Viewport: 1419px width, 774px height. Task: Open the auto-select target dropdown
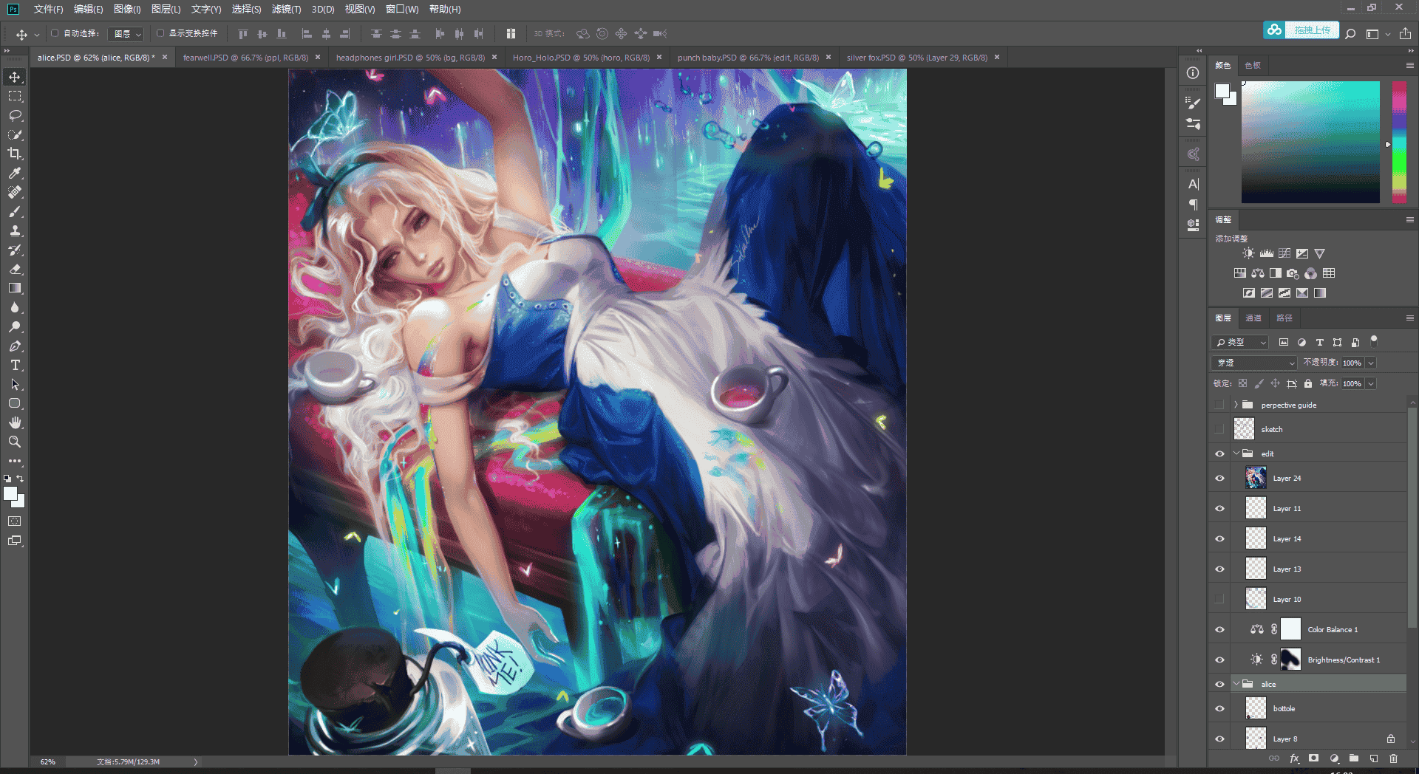click(x=126, y=34)
